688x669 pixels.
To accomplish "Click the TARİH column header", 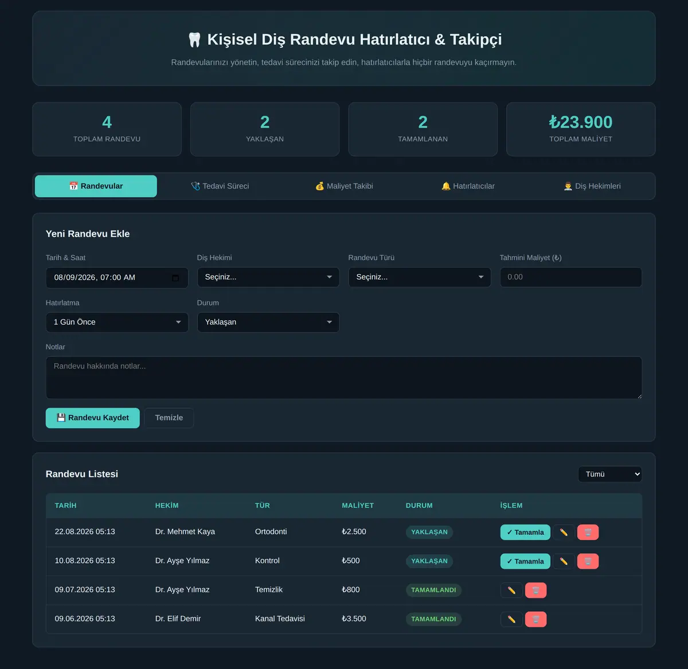I will pos(65,506).
